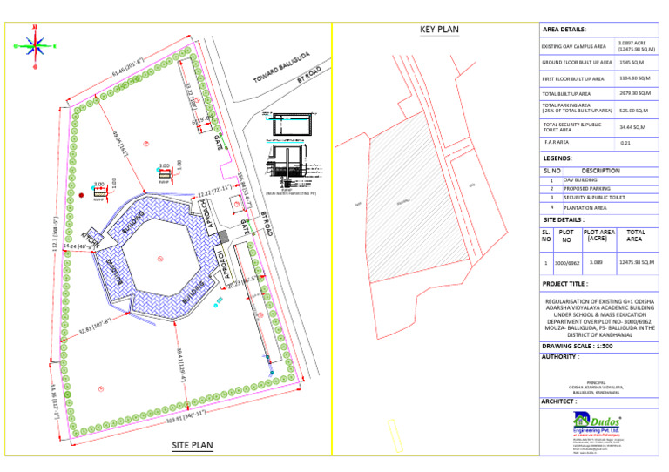Select 'EXISTING OAV CAMPUS AREA' row label
The height and width of the screenshot is (472, 669).
(573, 46)
